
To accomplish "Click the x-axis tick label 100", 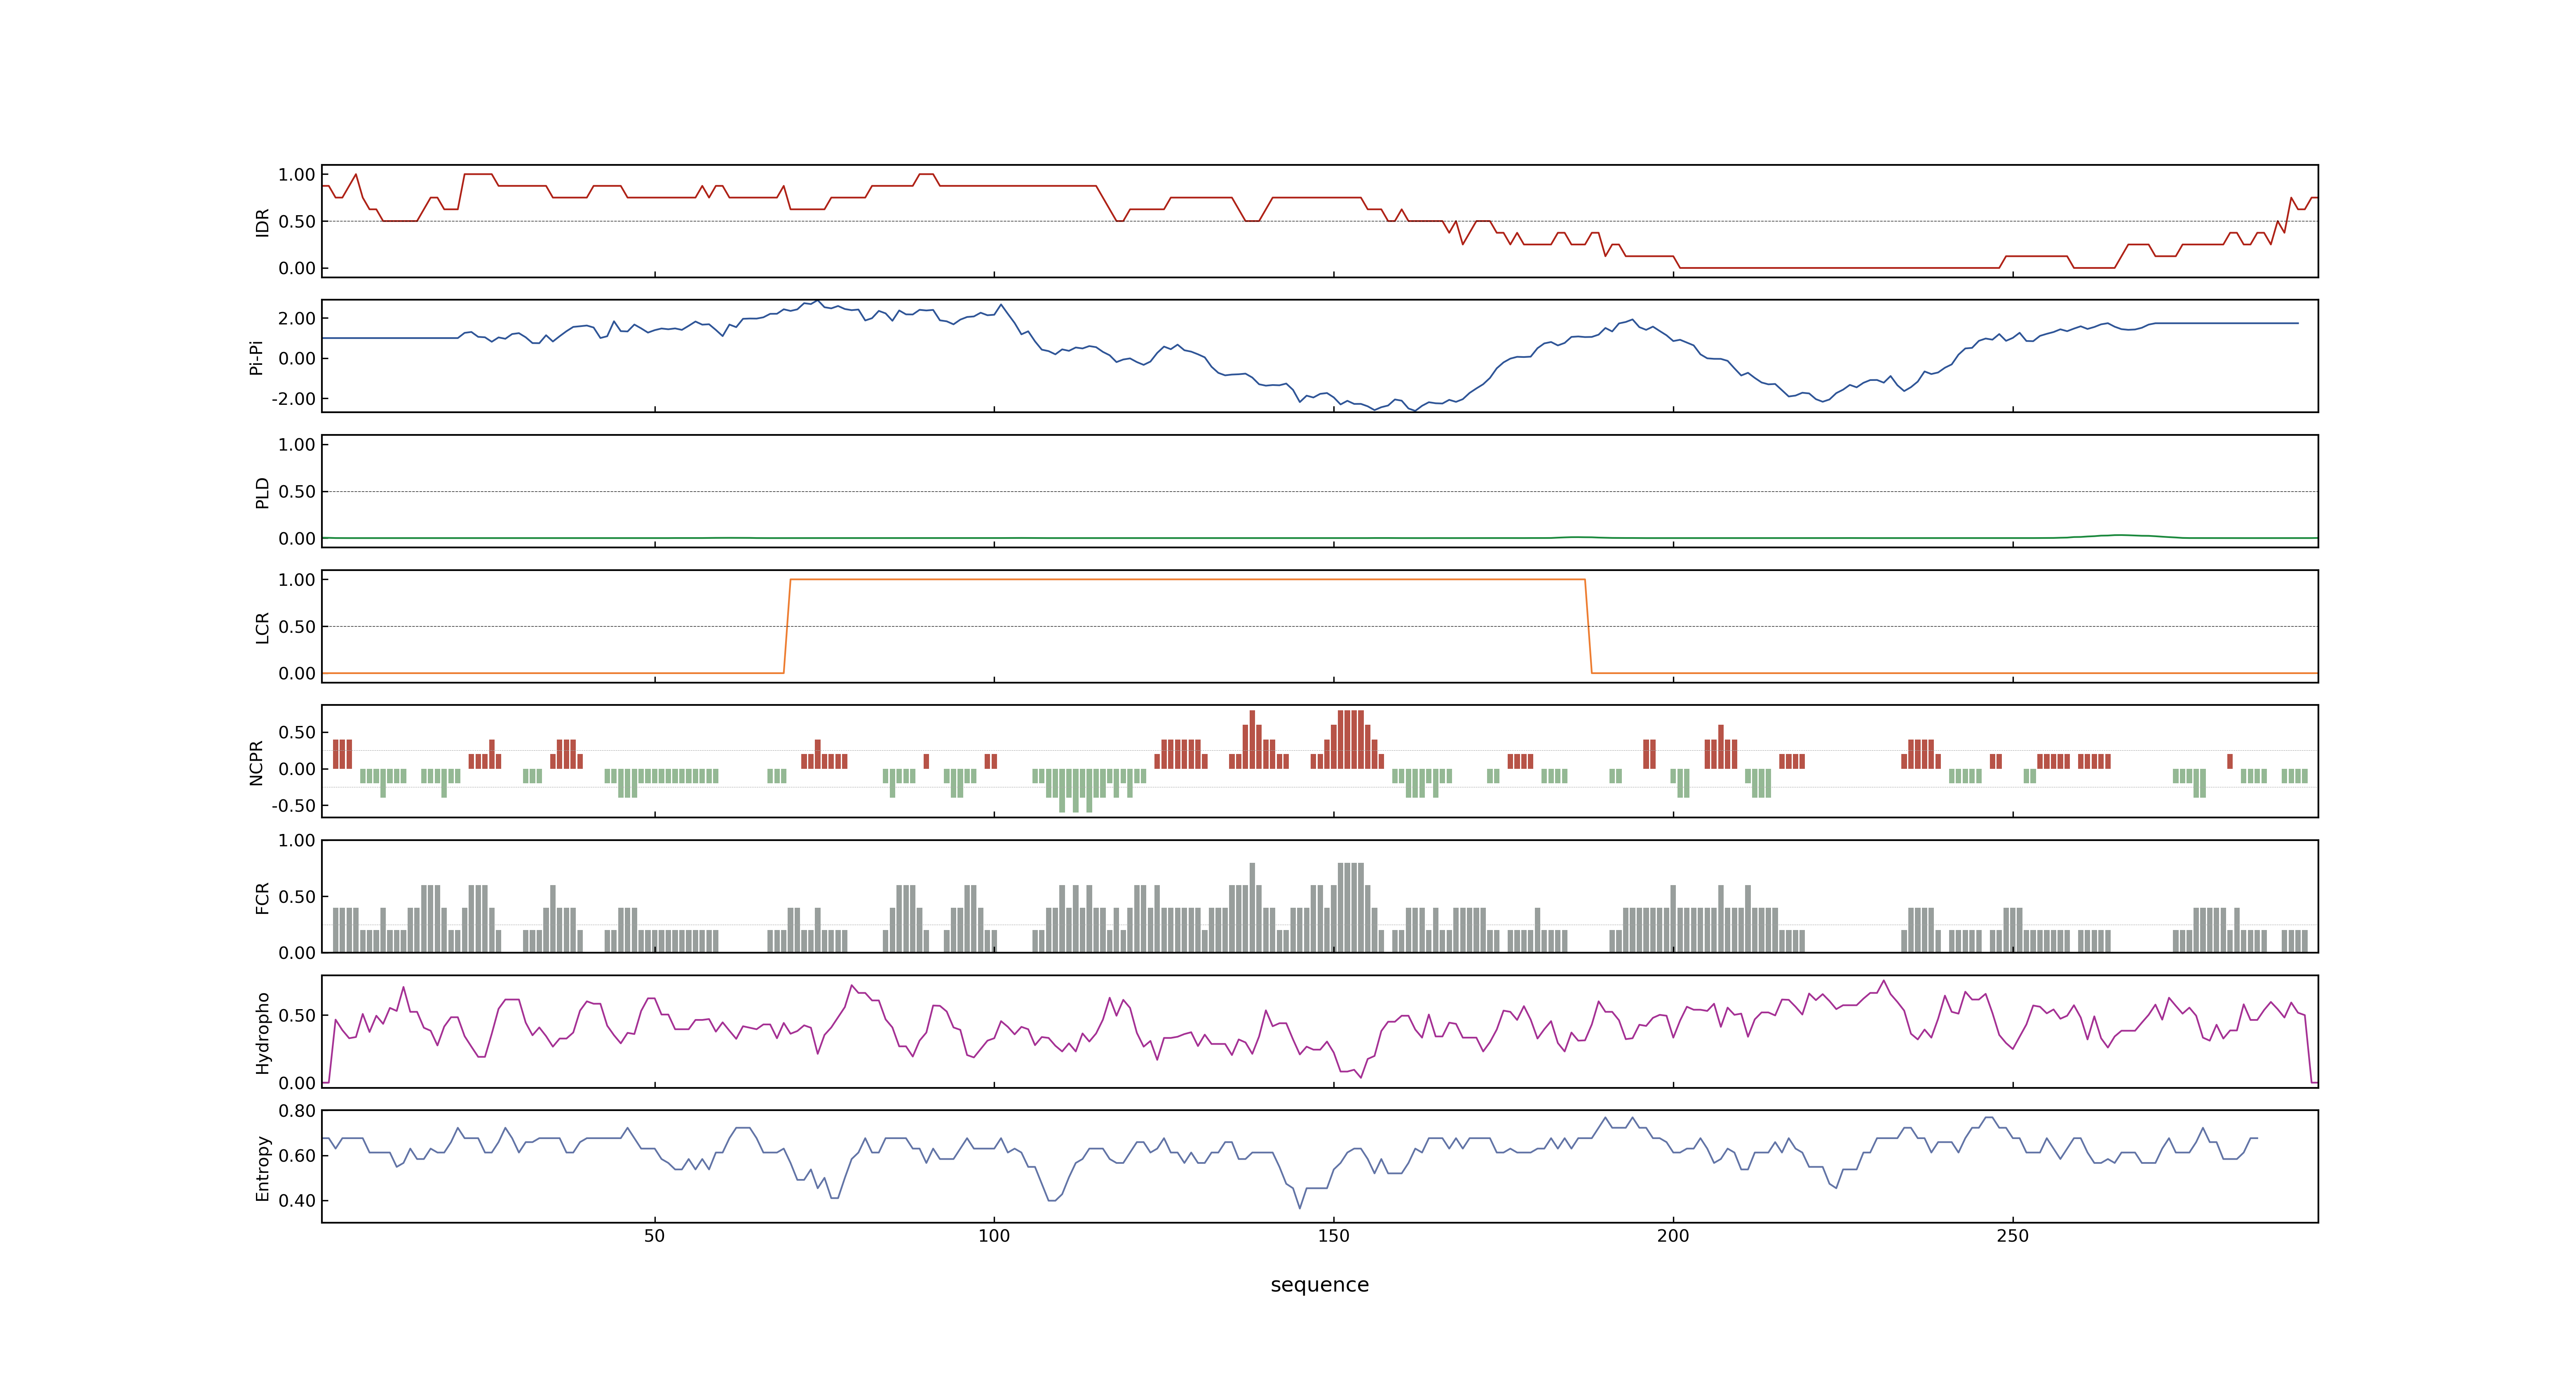I will 994,1236.
